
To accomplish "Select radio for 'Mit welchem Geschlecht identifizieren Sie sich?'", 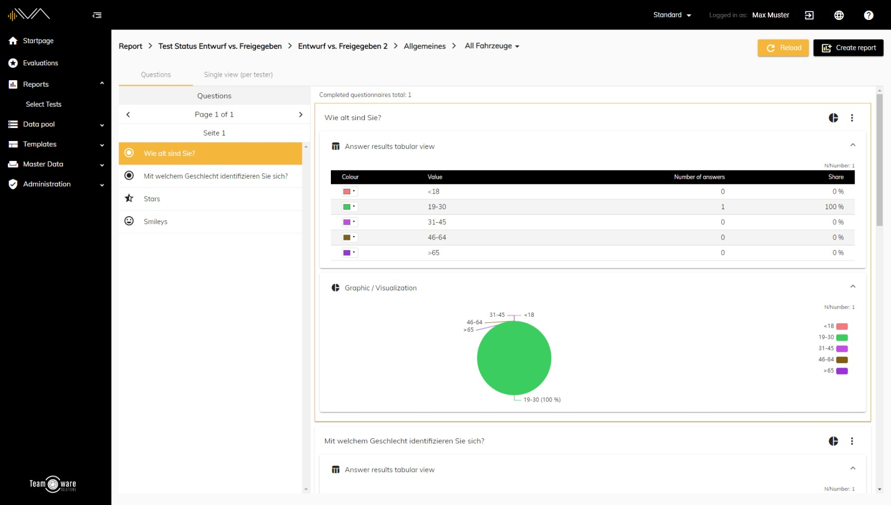I will pos(129,175).
